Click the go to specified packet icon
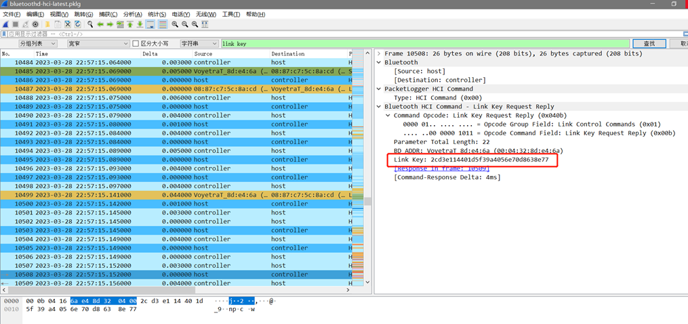This screenshot has height=324, width=688. pos(120,24)
